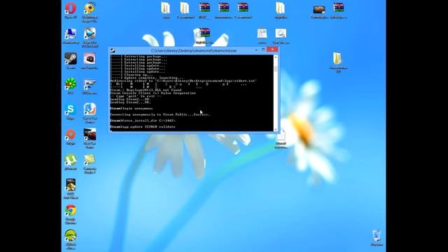Click the console scrollbar up arrow
Viewport: 448px width, 252px height.
pos(275,57)
